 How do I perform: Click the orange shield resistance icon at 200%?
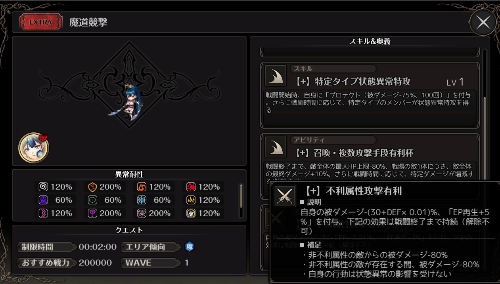coord(92,187)
